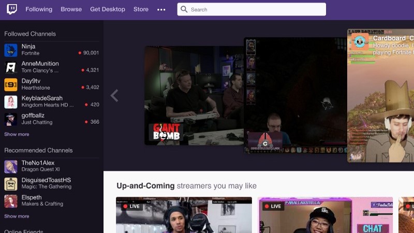Open Elspeth's channel avatar
The image size is (414, 233).
click(x=11, y=201)
